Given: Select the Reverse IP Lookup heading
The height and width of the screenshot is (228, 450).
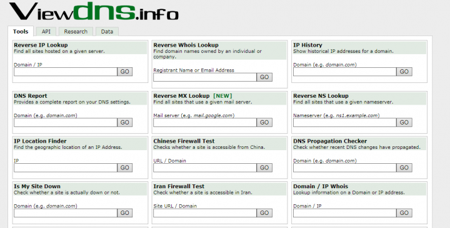Looking at the screenshot, I should click(41, 45).
